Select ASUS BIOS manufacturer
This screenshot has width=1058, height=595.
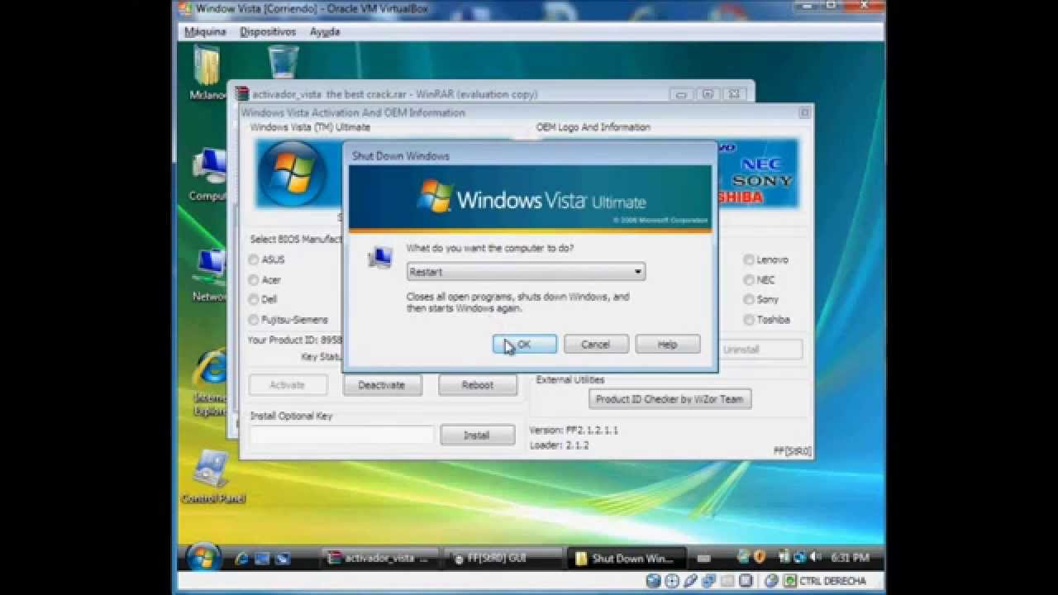pos(267,259)
